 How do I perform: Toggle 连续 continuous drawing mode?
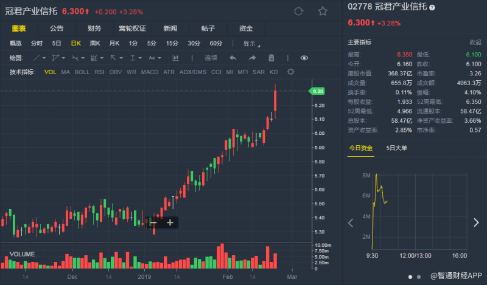211,58
